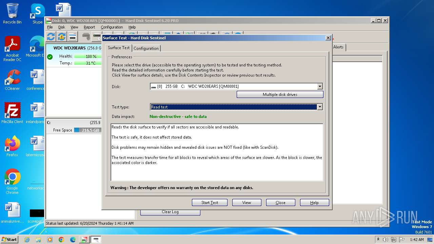Open Skype desktop shortcut
This screenshot has width=434, height=244.
pos(37,14)
